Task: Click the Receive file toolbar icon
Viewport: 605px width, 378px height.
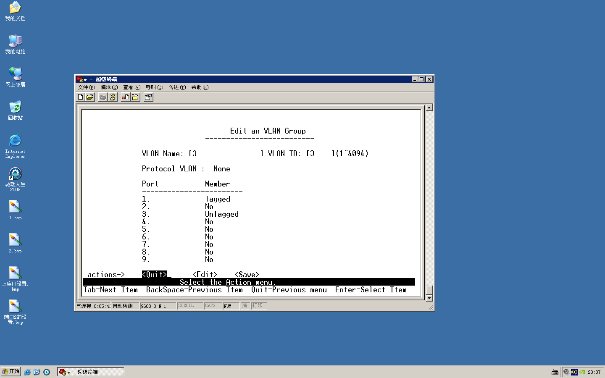Action: pyautogui.click(x=135, y=97)
